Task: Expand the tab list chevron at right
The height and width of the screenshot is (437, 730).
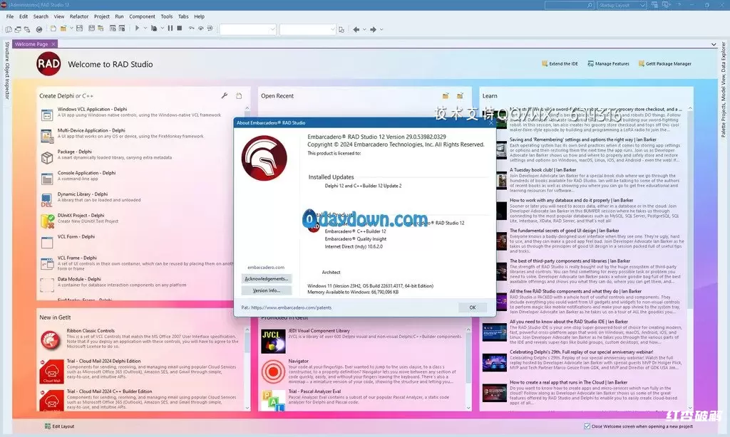Action: pyautogui.click(x=715, y=44)
